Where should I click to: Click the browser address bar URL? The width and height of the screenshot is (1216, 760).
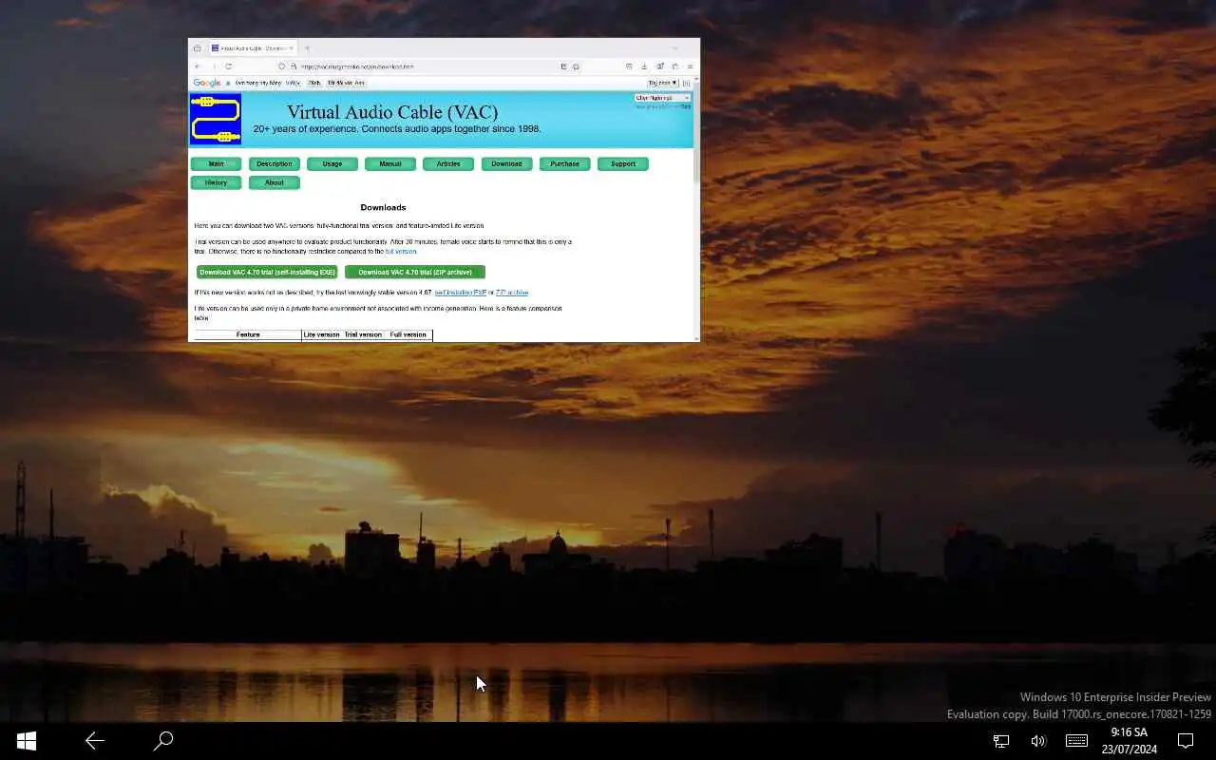click(357, 66)
